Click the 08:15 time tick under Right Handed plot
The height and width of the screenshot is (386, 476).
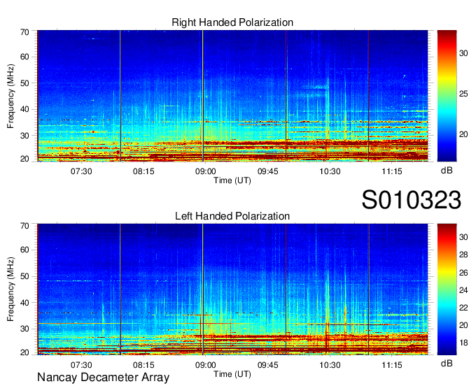[143, 171]
